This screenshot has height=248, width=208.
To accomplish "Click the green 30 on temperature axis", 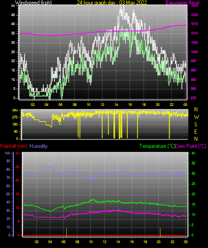I will click(x=193, y=173).
